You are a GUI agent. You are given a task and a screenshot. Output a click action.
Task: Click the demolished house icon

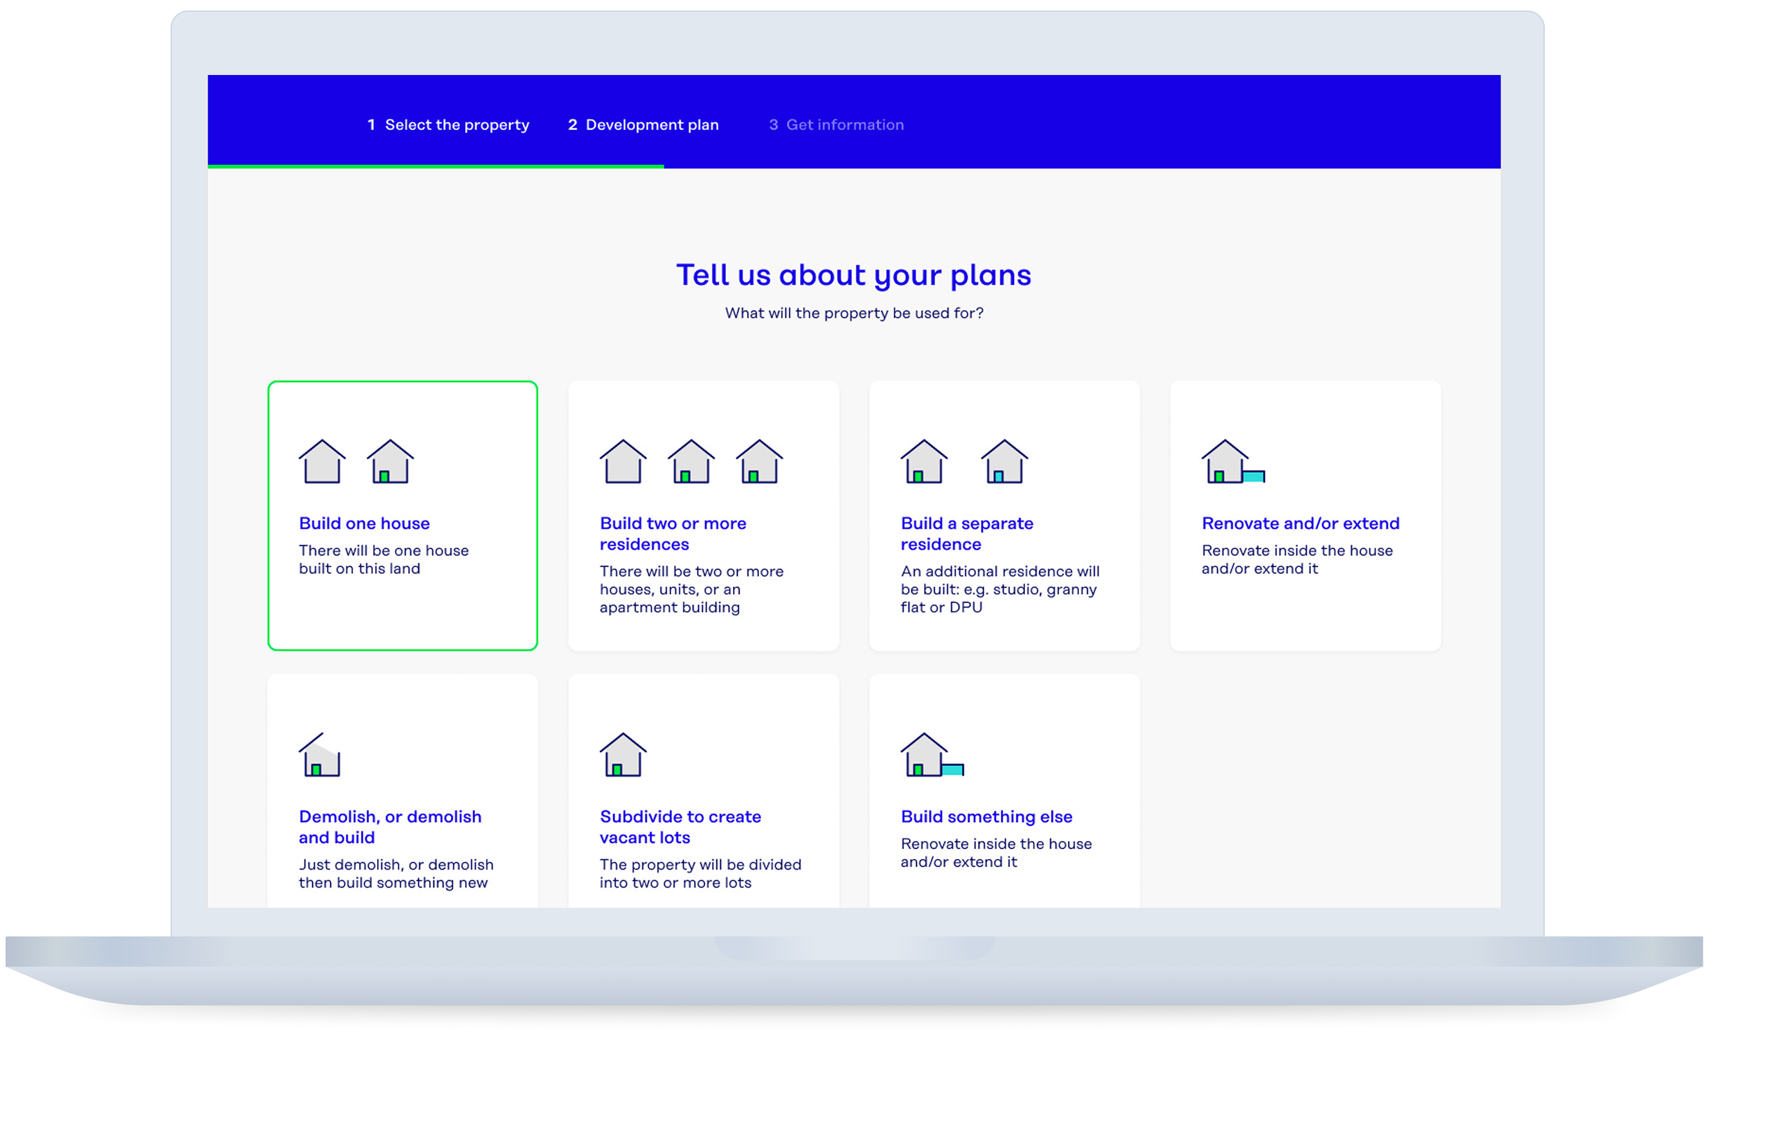[x=321, y=754]
